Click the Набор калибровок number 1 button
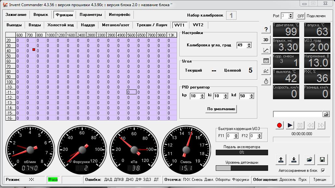The image size is (335, 188). pyautogui.click(x=231, y=16)
